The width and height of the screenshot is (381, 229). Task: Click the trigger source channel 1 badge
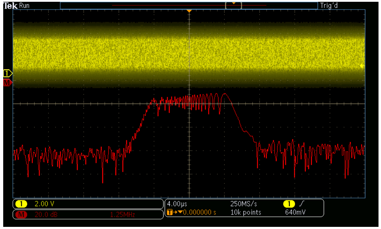coord(289,204)
